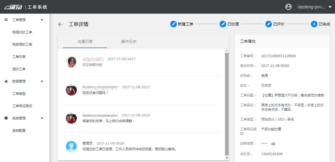Click the pencil icon on 已评价 step
The height and width of the screenshot is (162, 335).
pos(269,24)
